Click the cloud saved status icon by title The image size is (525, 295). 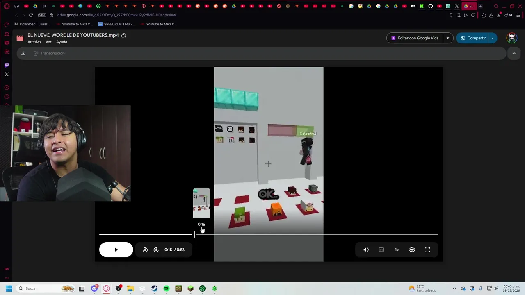point(123,35)
